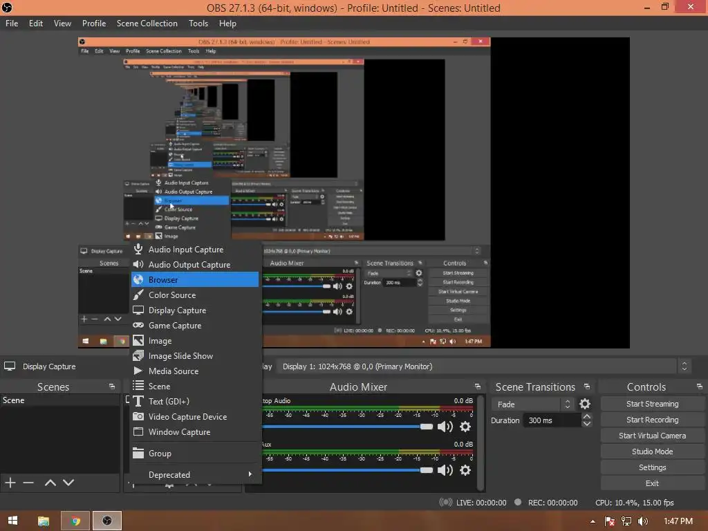Open the Tools menu

pyautogui.click(x=198, y=24)
